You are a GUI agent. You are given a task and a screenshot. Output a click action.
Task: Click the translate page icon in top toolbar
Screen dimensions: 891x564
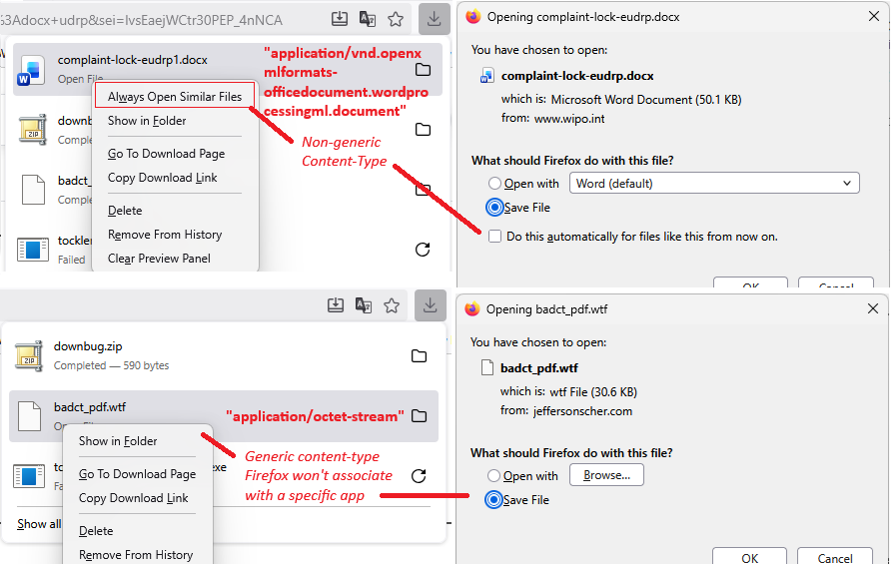(x=368, y=19)
